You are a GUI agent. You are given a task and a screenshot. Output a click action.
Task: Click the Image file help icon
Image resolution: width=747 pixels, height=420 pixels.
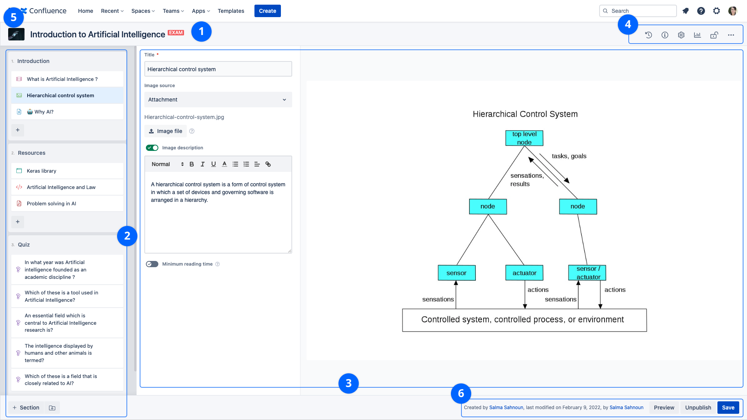(192, 131)
